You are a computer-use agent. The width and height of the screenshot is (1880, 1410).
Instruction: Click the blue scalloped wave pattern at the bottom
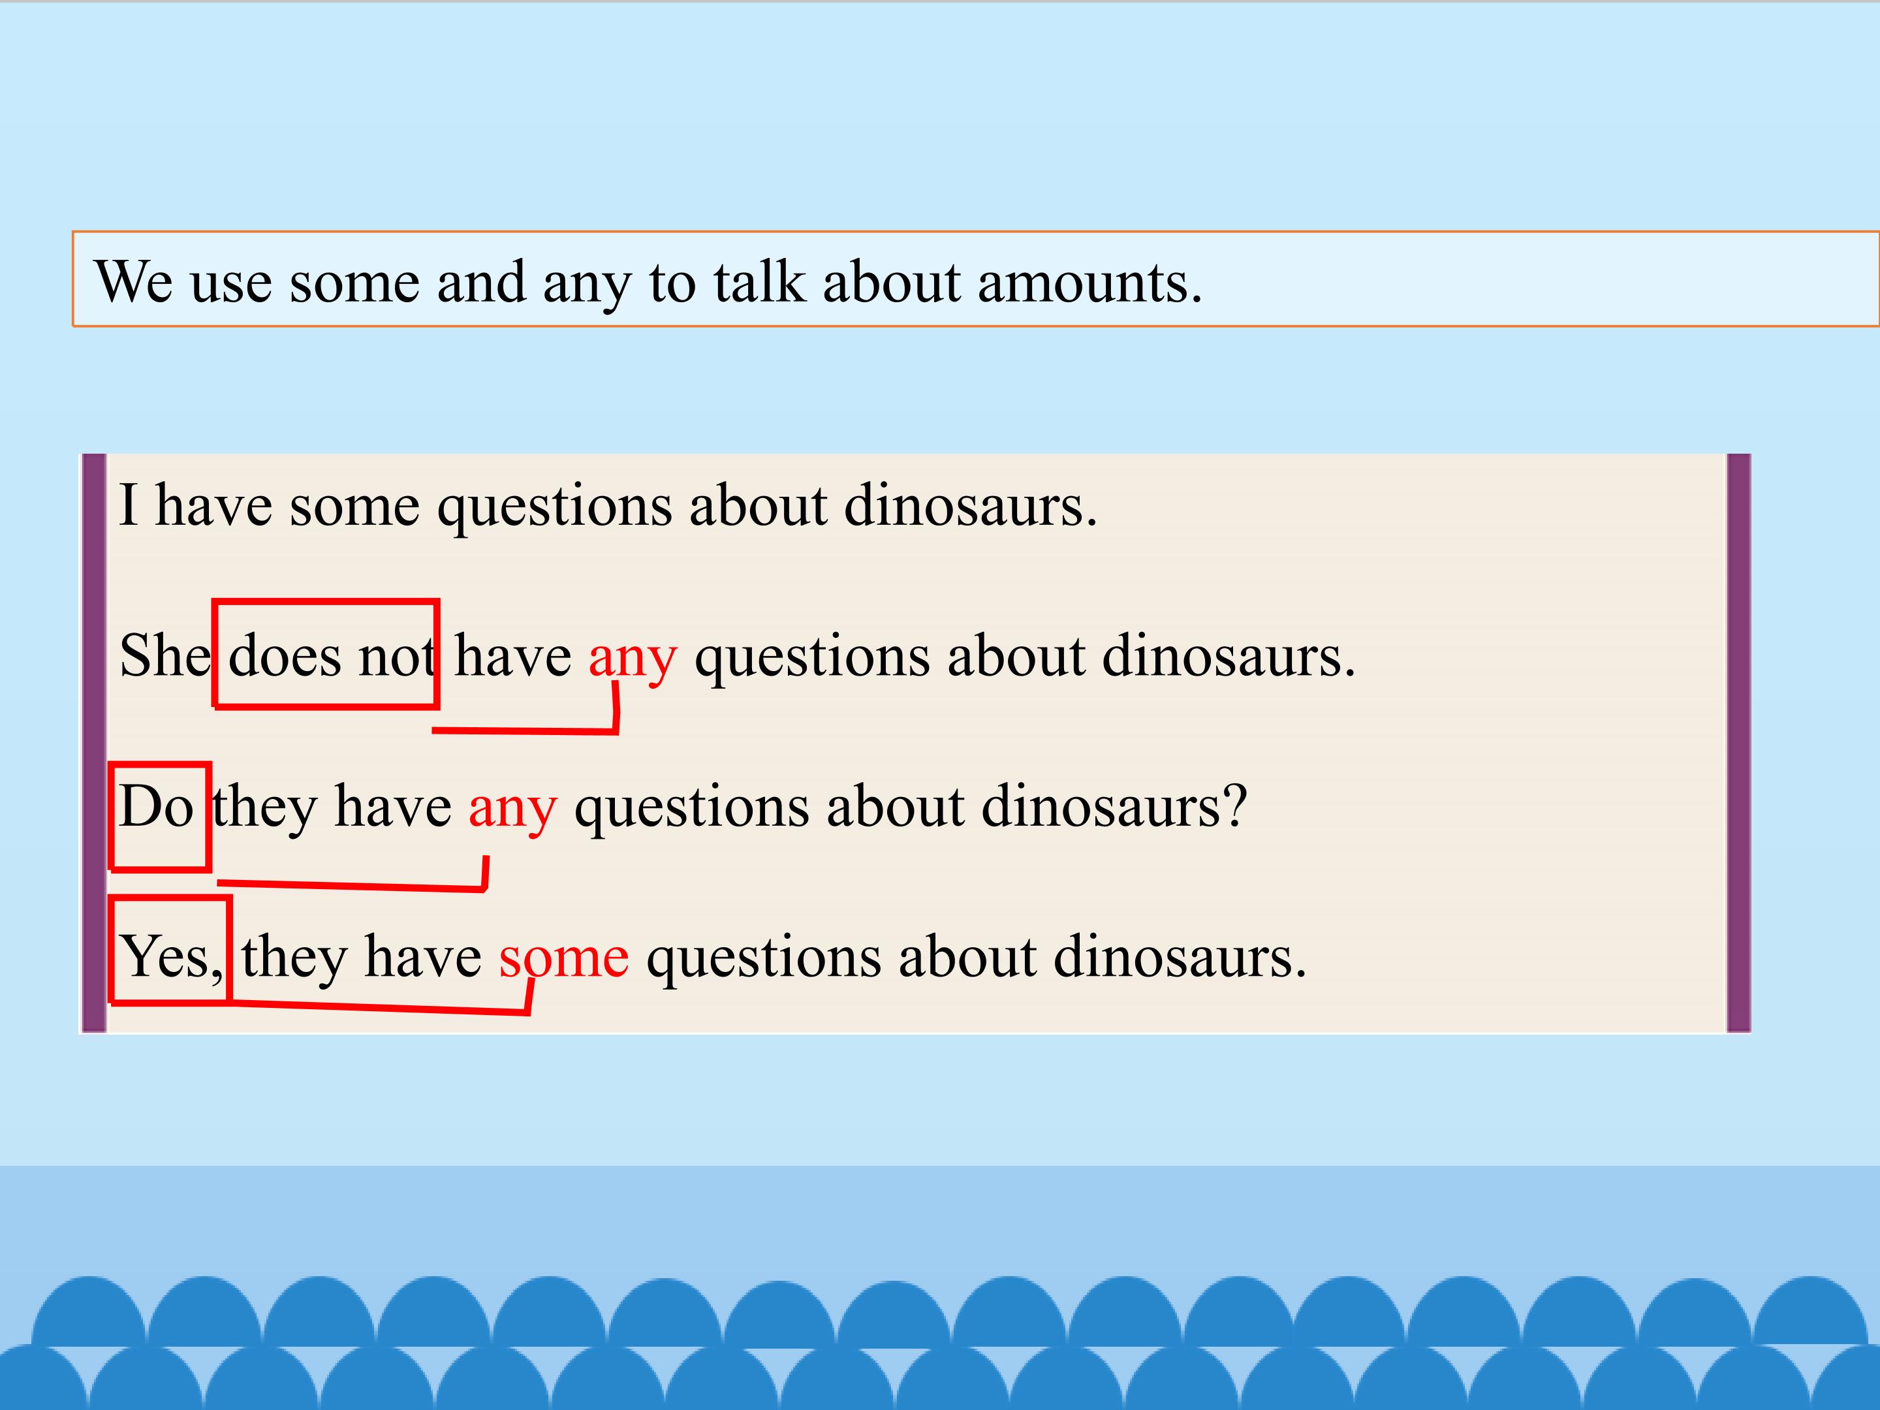coord(940,1341)
